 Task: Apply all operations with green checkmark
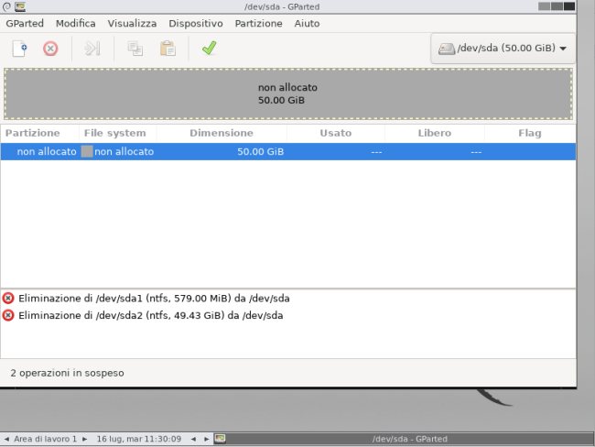click(x=209, y=49)
